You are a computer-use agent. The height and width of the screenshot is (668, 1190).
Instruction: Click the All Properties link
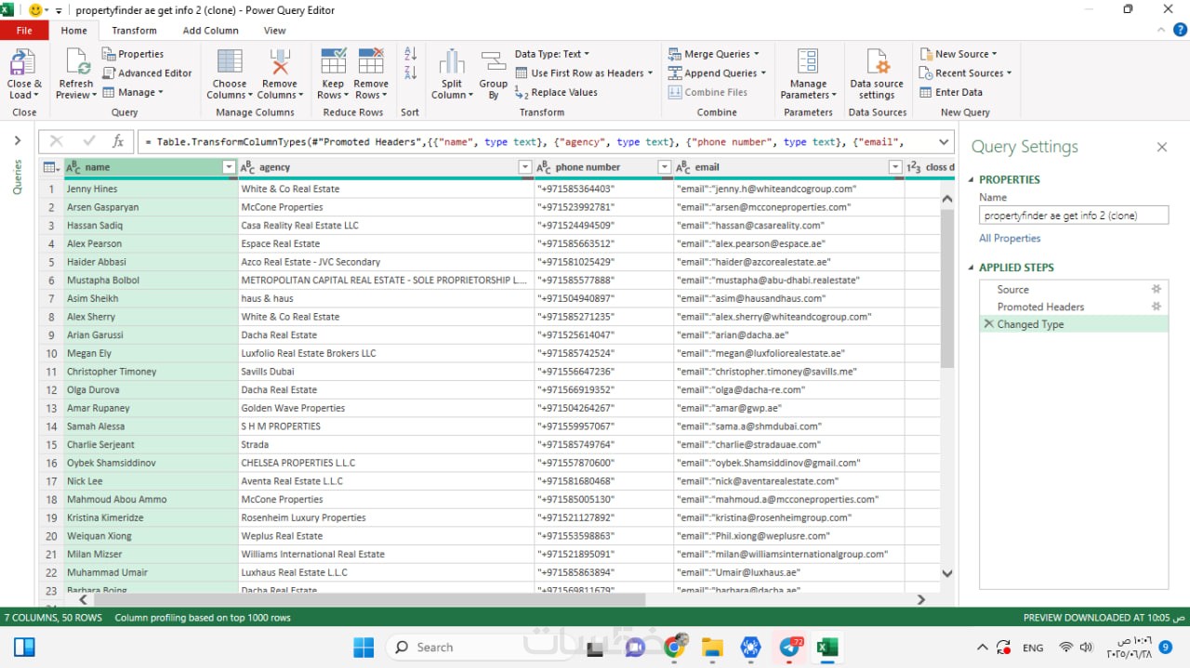pos(1010,239)
